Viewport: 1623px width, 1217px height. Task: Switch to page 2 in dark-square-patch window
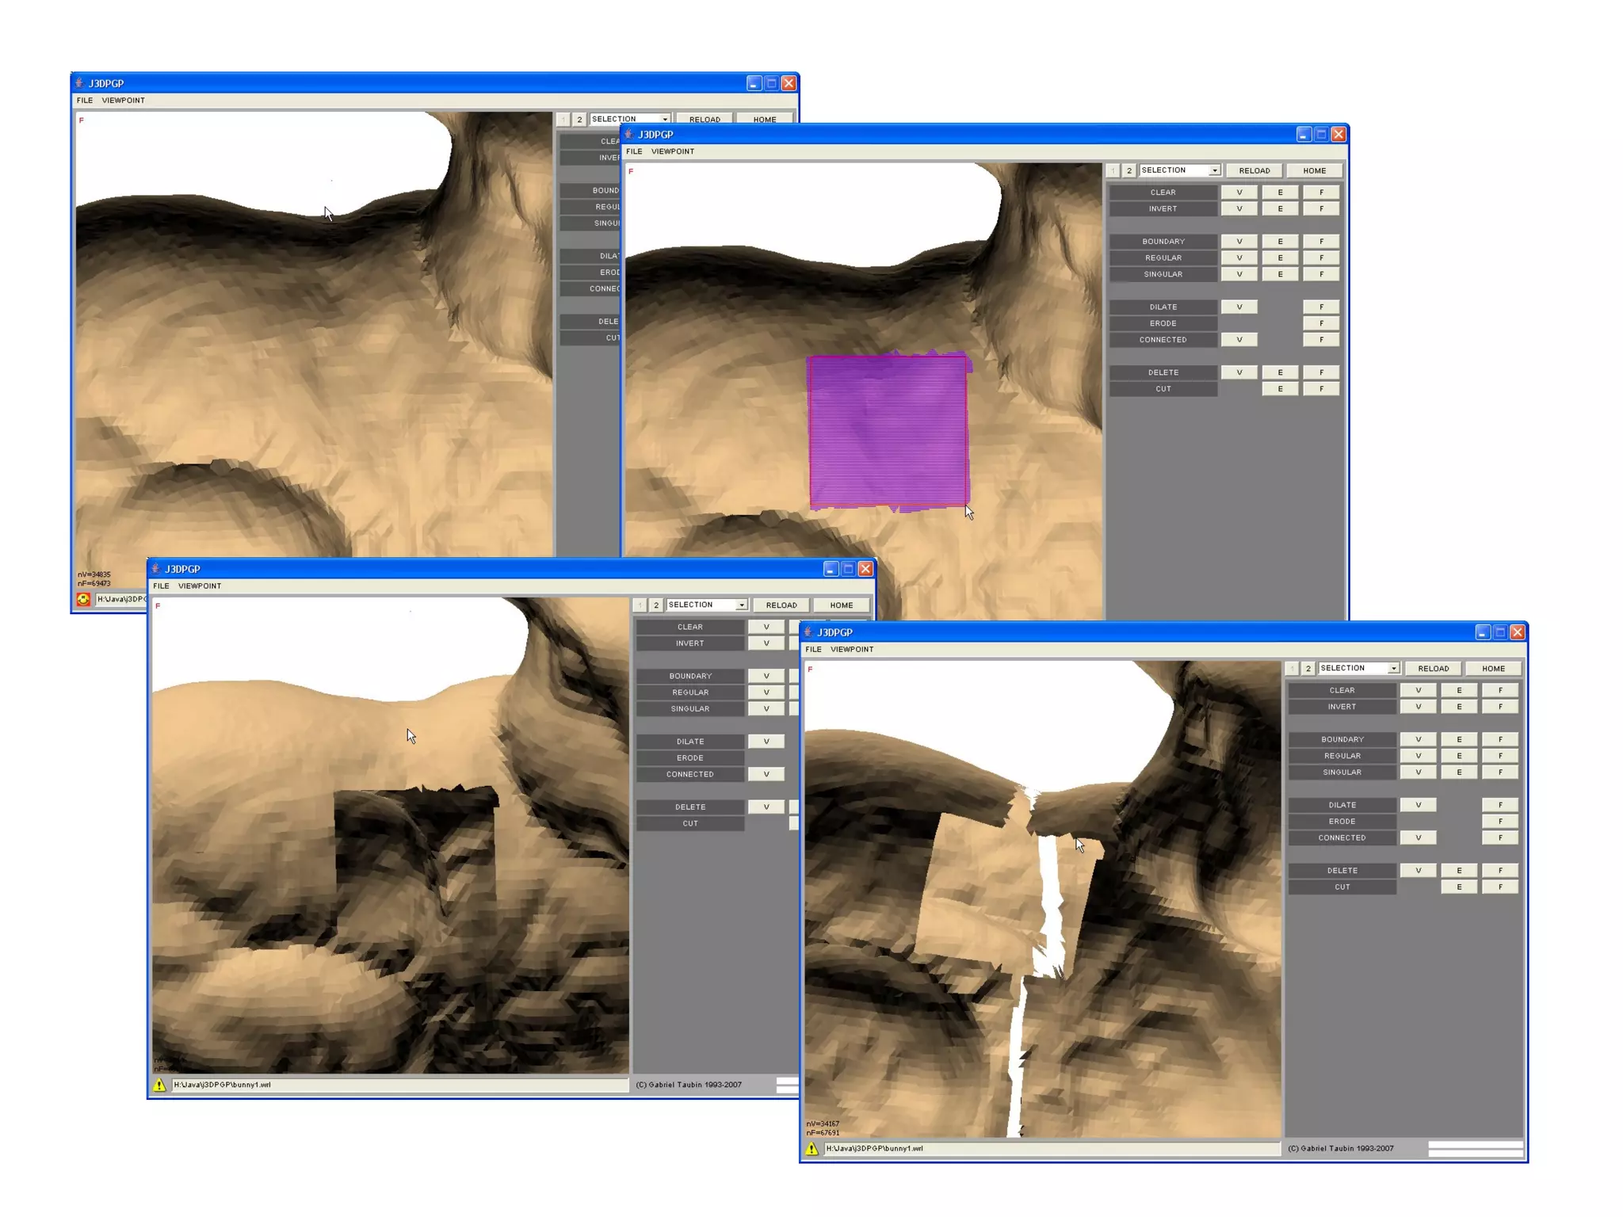pos(656,605)
